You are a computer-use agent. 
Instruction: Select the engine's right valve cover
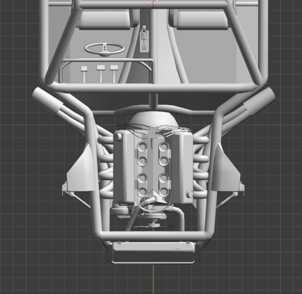point(183,168)
